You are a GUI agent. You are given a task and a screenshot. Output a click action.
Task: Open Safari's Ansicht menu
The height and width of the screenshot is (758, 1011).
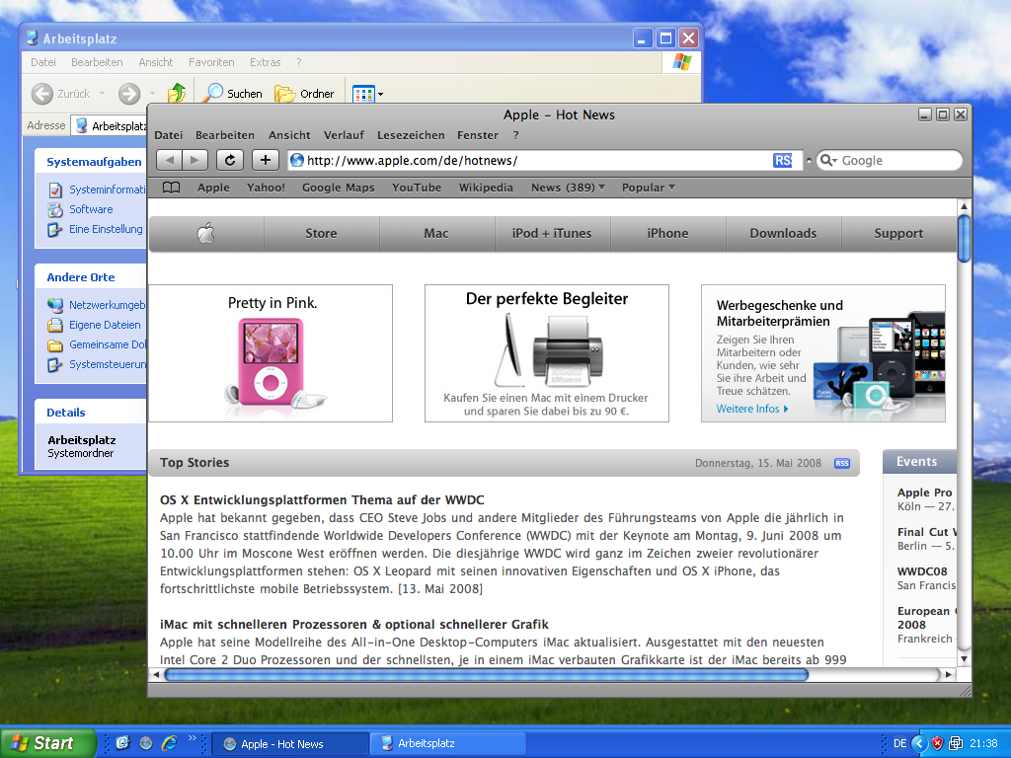pyautogui.click(x=289, y=135)
